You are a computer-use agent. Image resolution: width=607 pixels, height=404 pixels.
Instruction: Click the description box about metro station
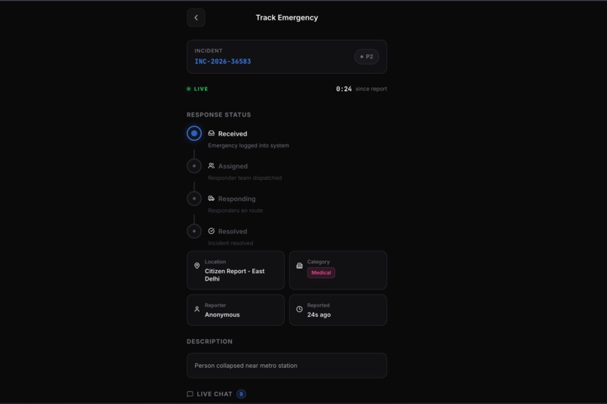[x=287, y=366]
